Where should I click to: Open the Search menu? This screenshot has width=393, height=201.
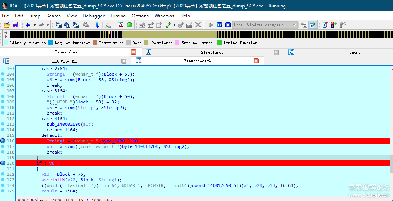[54, 16]
